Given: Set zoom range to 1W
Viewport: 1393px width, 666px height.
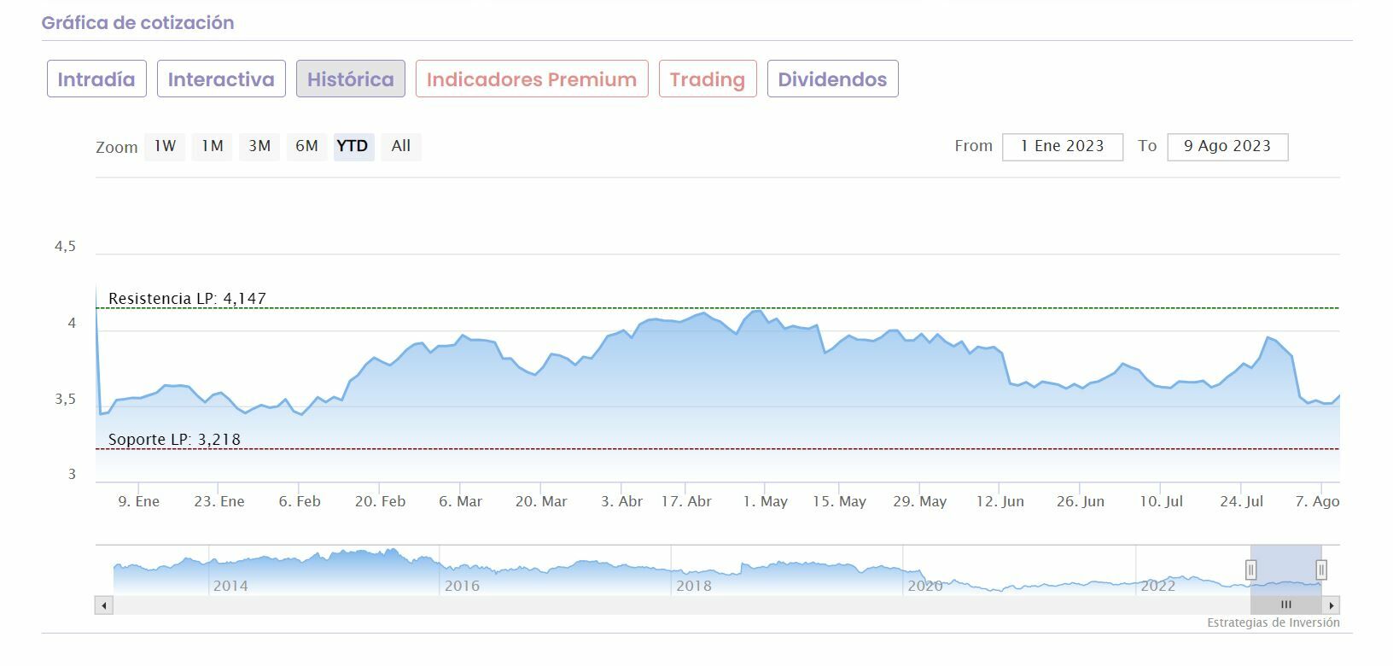Looking at the screenshot, I should (165, 146).
